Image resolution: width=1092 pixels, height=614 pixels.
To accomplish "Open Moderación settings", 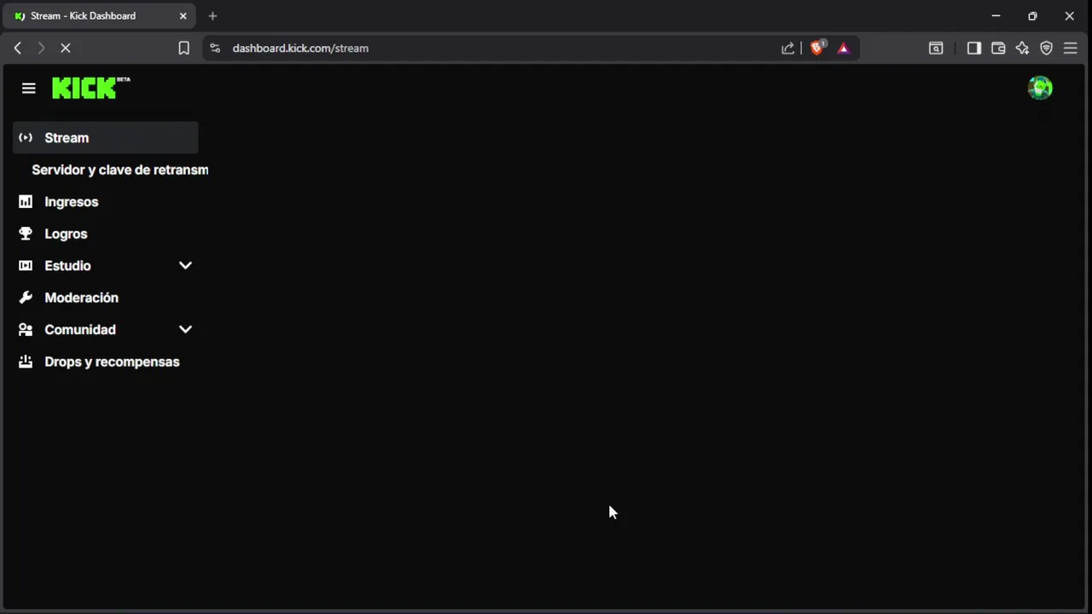I will tap(105, 298).
